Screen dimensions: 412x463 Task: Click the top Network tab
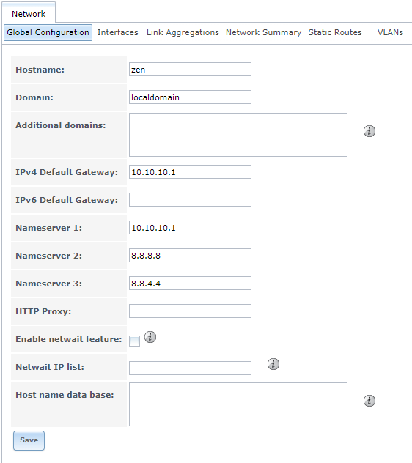pos(29,14)
